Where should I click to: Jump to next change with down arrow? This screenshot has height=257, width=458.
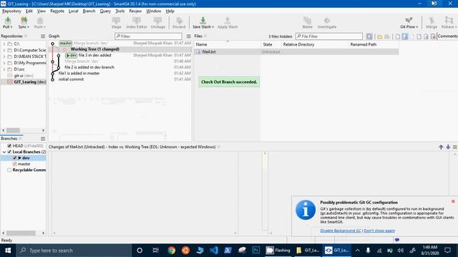click(448, 147)
